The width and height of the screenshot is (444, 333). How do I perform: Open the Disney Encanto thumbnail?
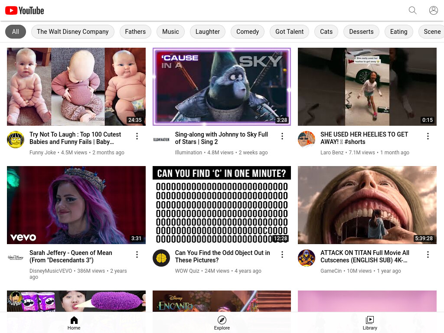click(x=222, y=301)
